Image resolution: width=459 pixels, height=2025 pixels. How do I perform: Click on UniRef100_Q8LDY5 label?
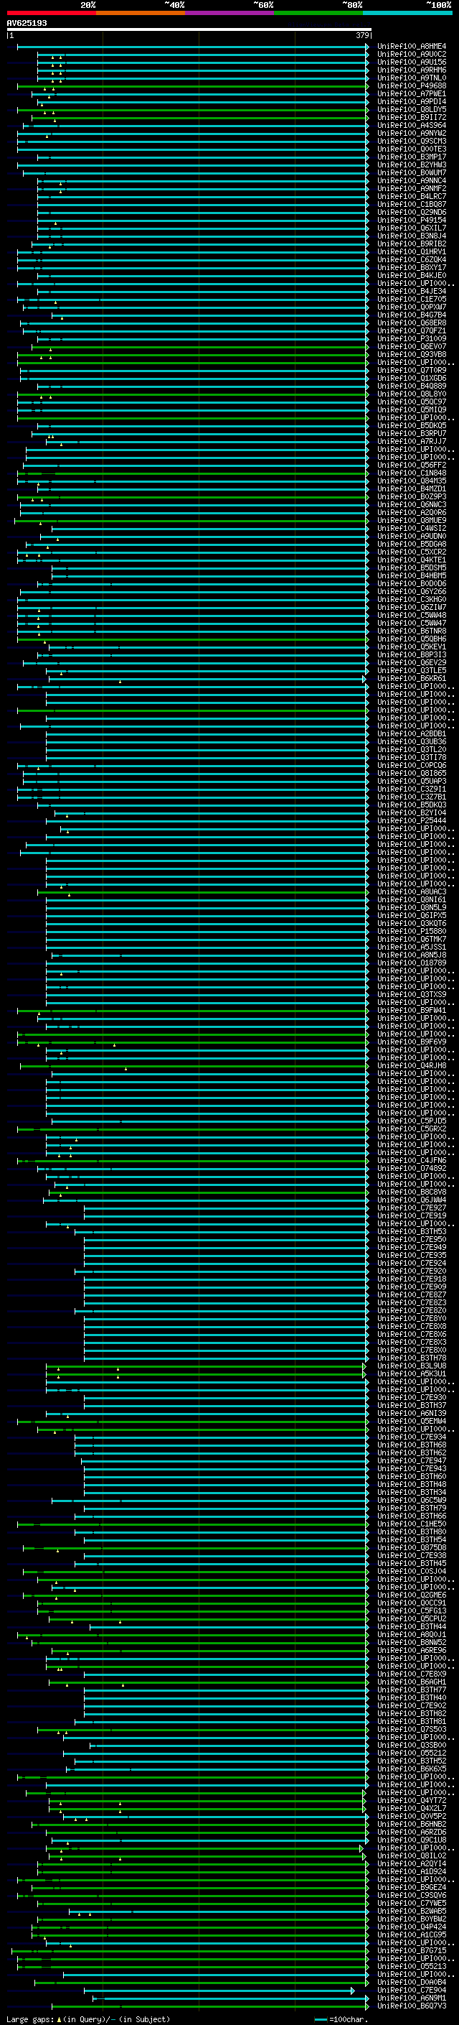[411, 109]
